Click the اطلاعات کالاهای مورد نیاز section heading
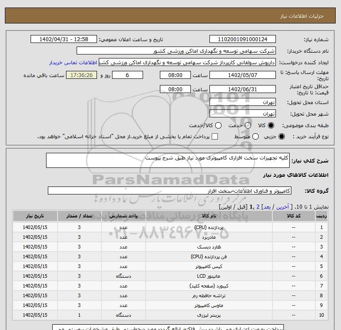341x330 pixels. 296,175
